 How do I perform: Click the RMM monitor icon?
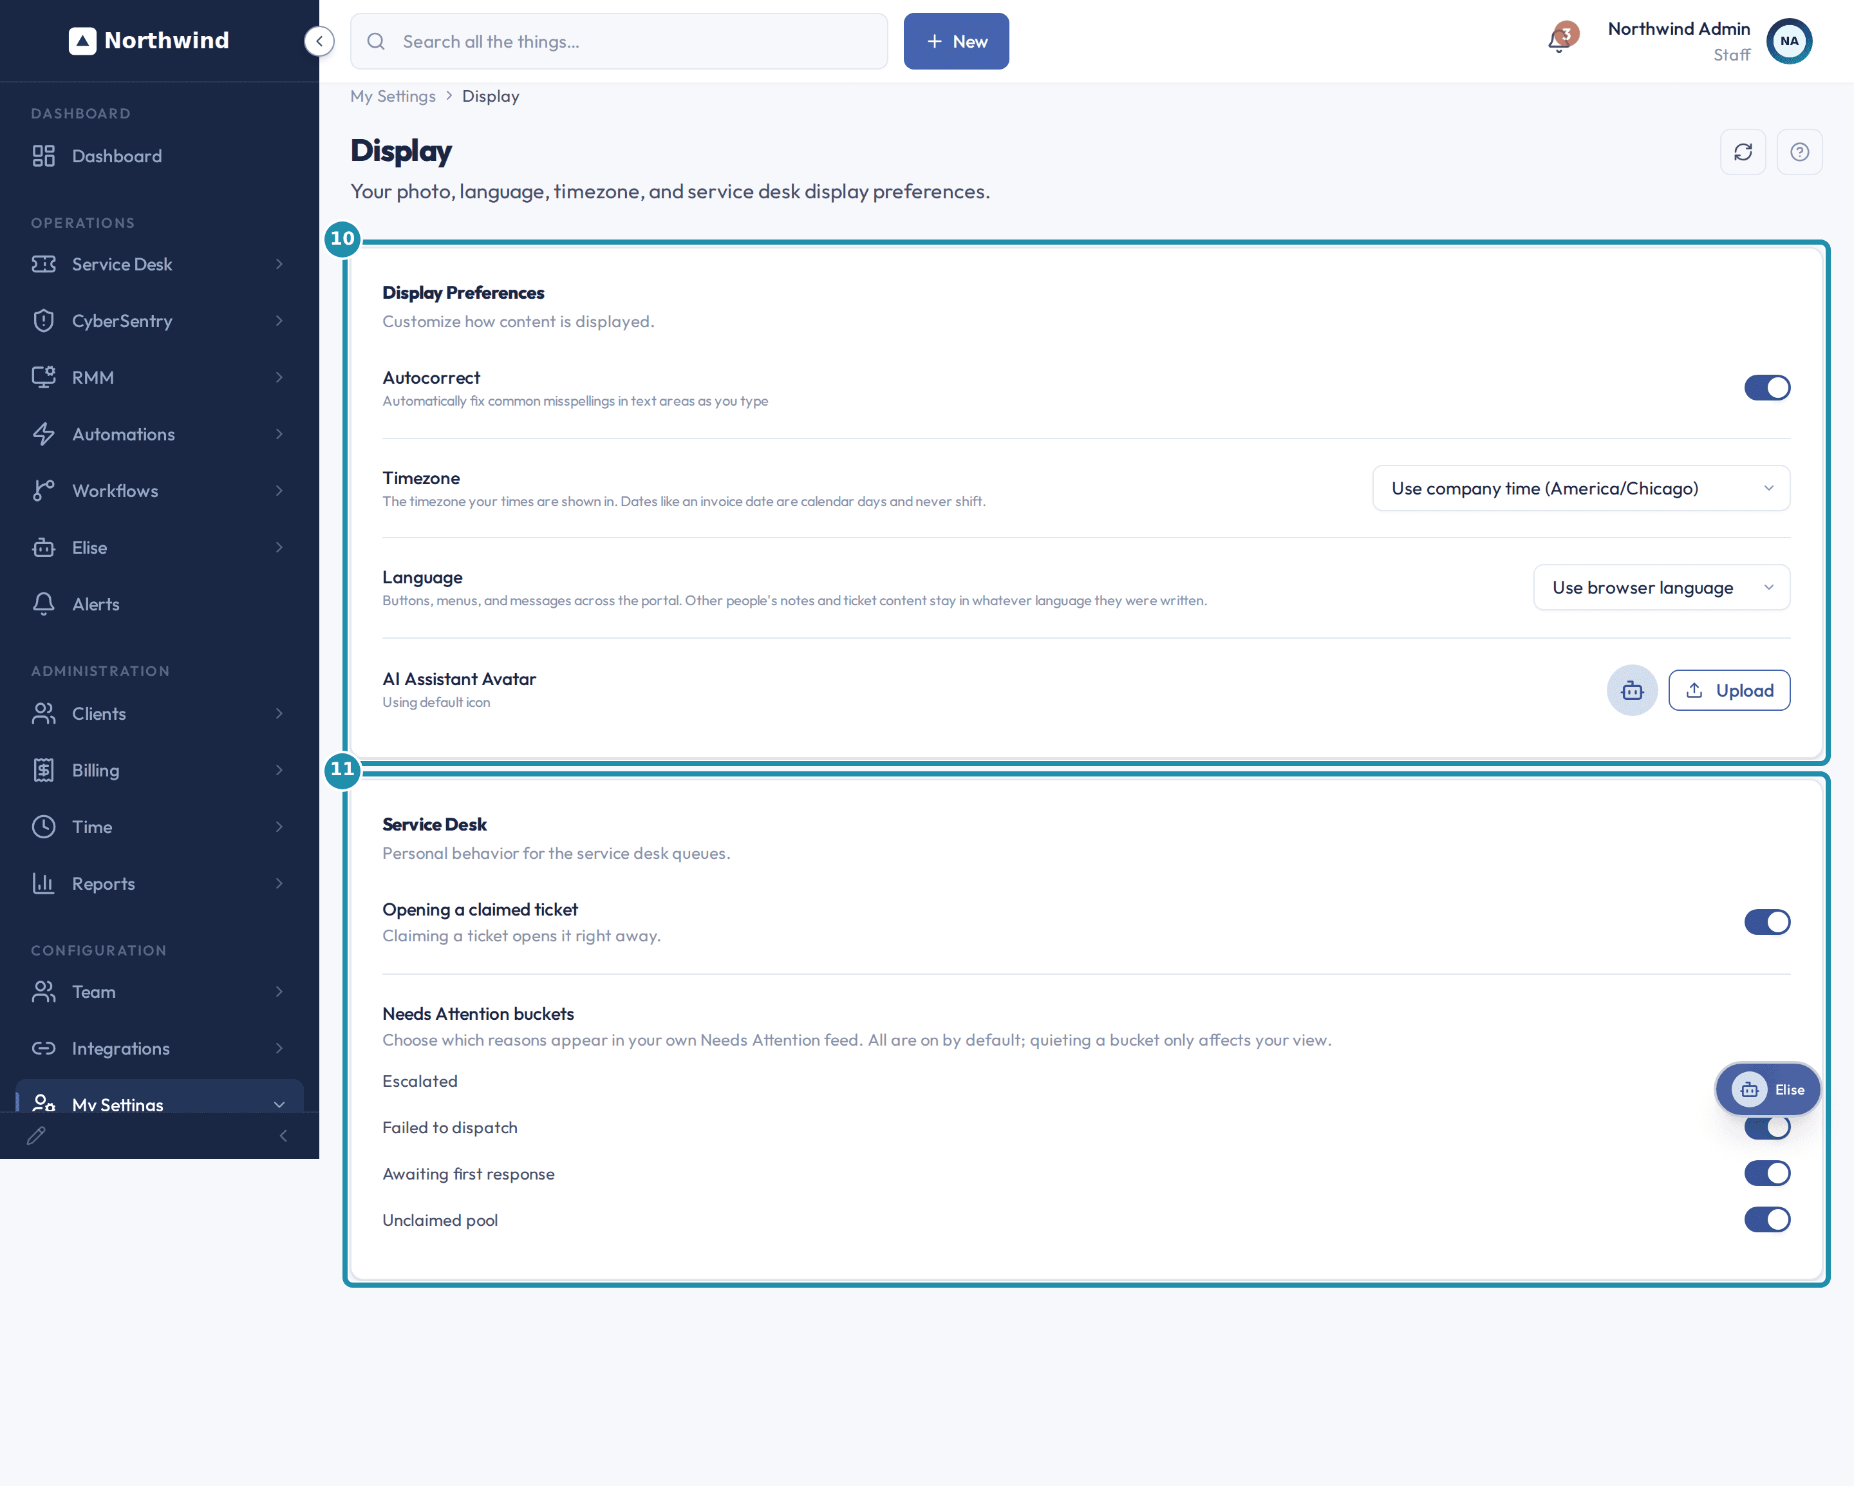[x=44, y=377]
